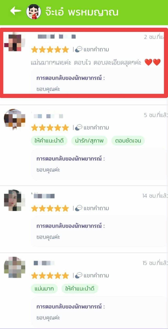Tap the white back arrow in header

click(x=15, y=11)
